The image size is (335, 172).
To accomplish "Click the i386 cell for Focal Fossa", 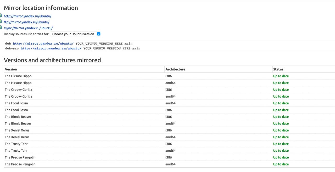I will click(169, 110).
